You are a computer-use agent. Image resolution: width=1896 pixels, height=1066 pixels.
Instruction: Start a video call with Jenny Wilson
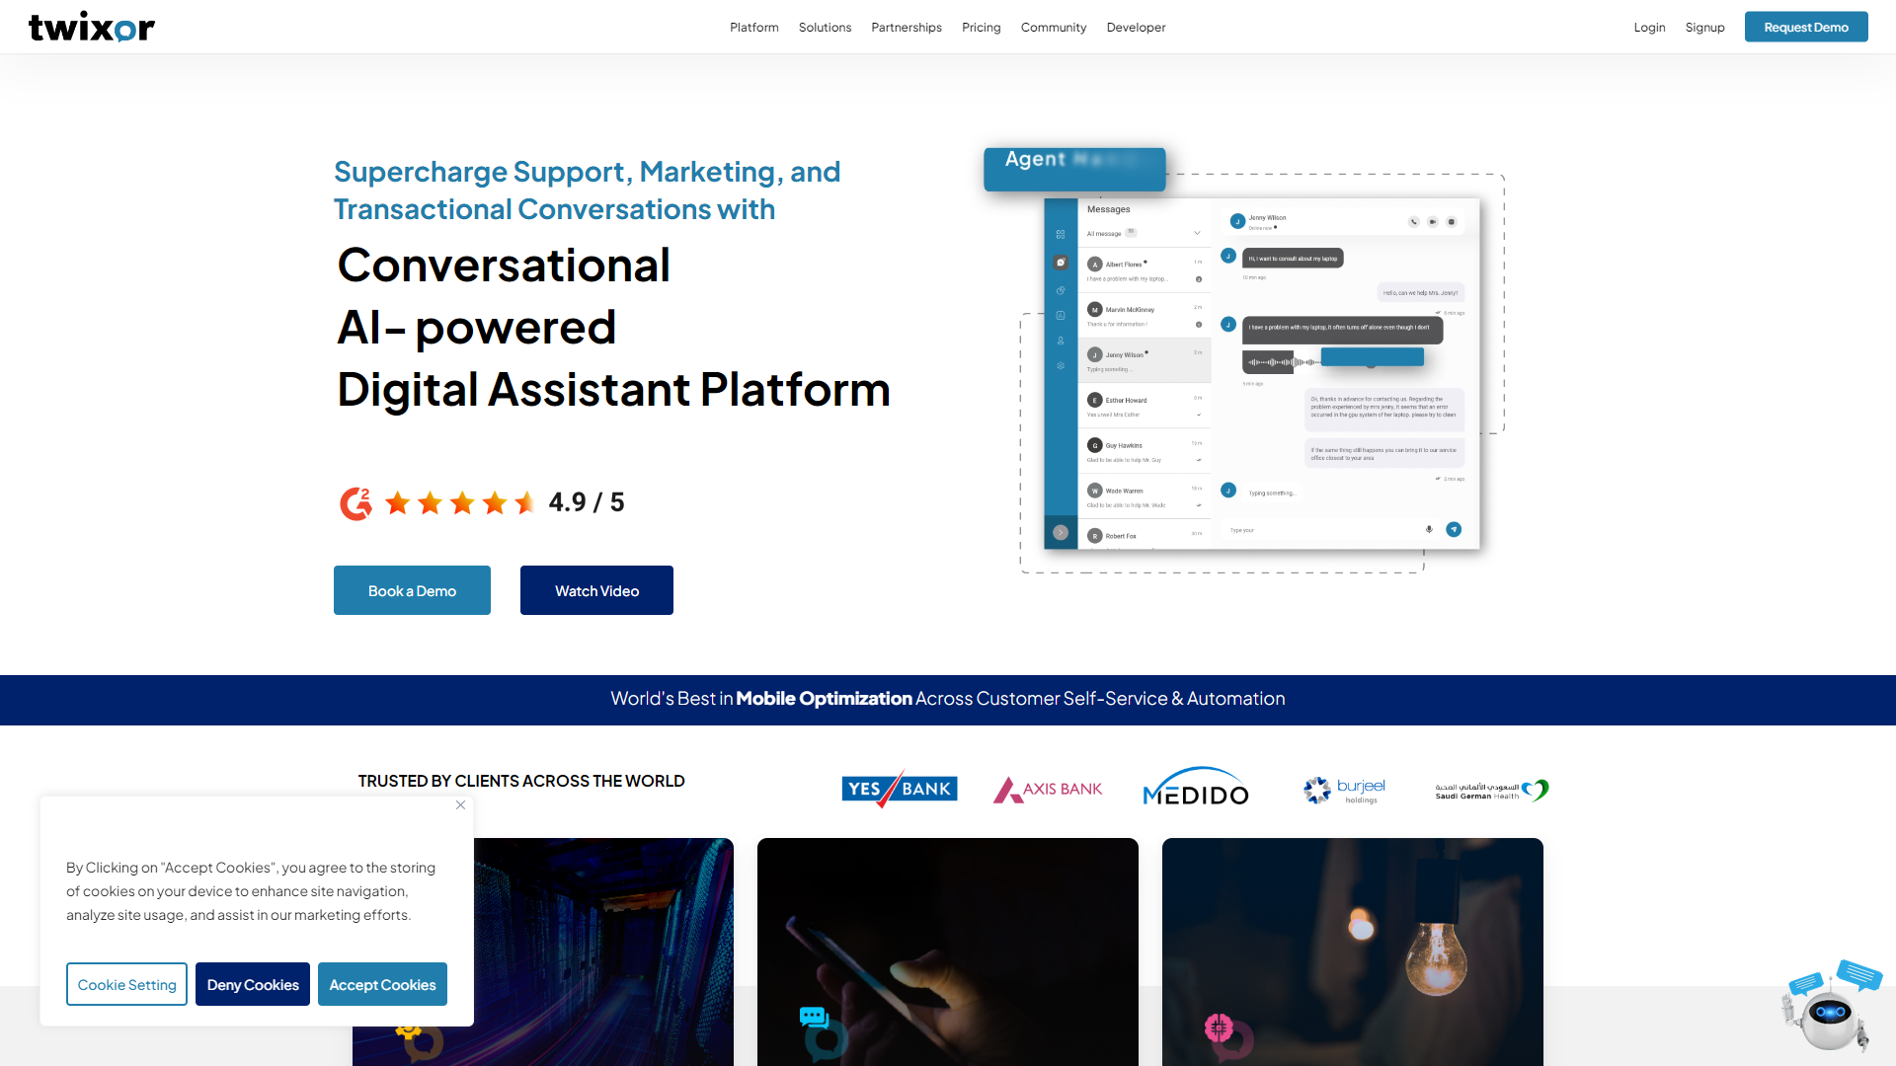pyautogui.click(x=1433, y=222)
